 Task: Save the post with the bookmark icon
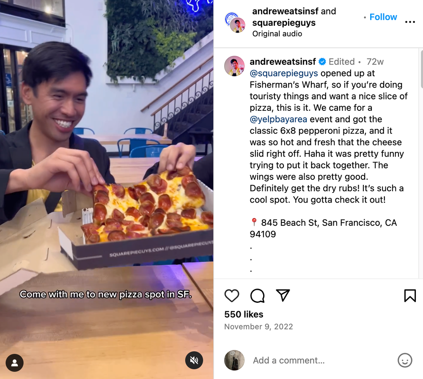coord(410,296)
